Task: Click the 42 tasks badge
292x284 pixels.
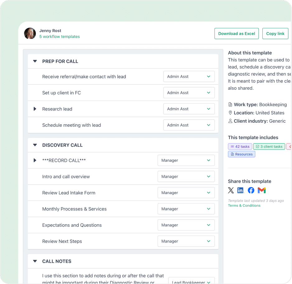Action: [x=240, y=147]
